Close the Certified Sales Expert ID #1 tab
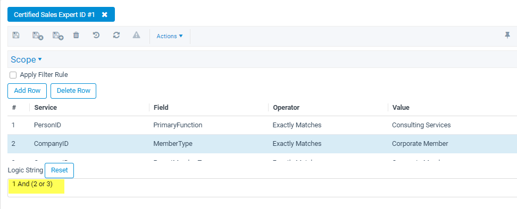The width and height of the screenshot is (517, 209). 105,15
